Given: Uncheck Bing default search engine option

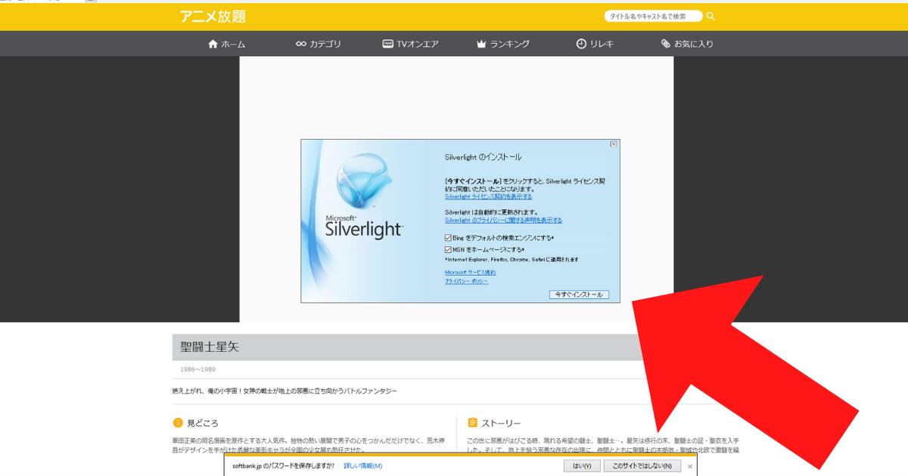Looking at the screenshot, I should (448, 238).
